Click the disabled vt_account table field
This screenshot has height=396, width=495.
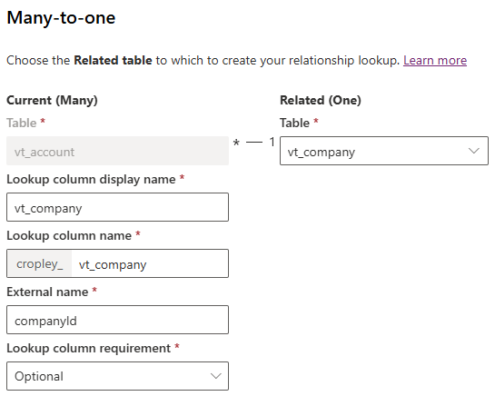117,151
